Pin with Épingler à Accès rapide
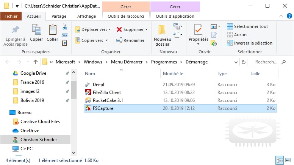Screen dimensions: 294x165 coord(16,36)
